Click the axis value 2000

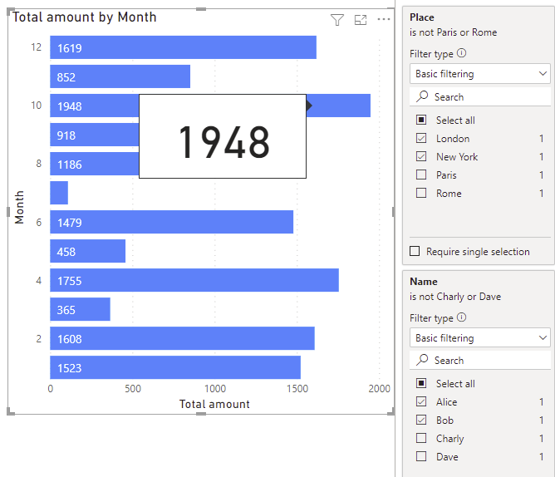(379, 388)
